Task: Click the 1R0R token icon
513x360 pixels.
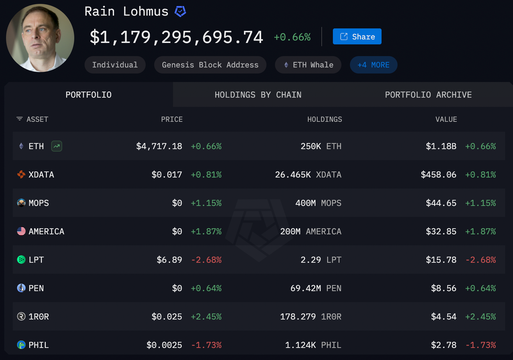Action: (21, 316)
